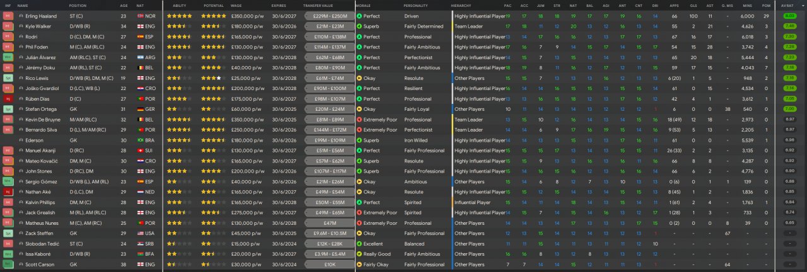Image resolution: width=807 pixels, height=272 pixels.
Task: Click Erling Haaland's Perfect morale icon
Action: point(359,16)
